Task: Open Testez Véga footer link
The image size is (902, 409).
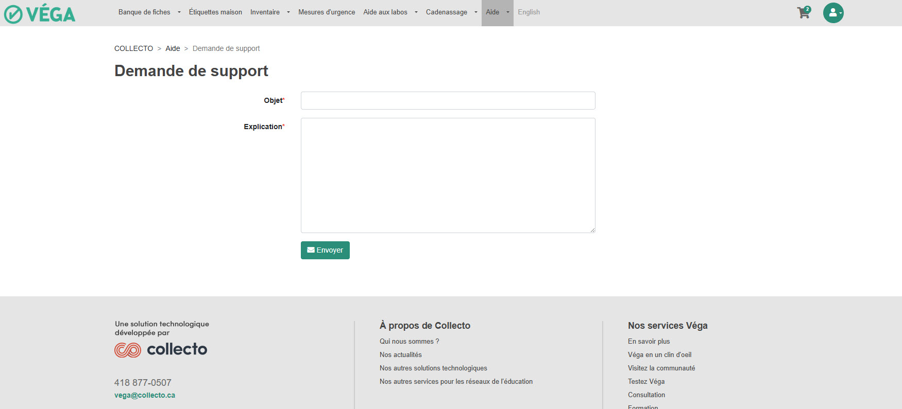Action: point(646,382)
